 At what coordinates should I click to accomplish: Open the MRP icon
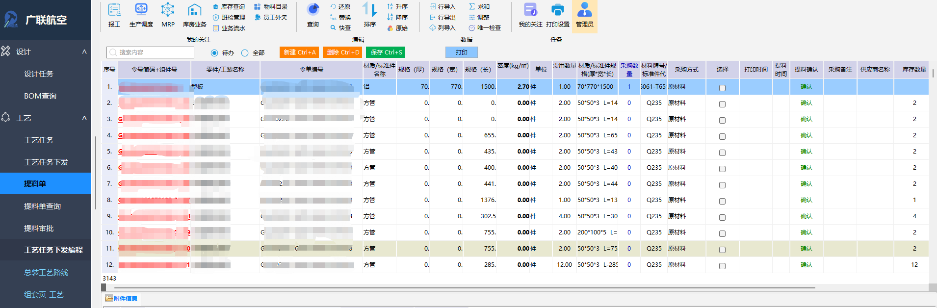click(x=168, y=15)
